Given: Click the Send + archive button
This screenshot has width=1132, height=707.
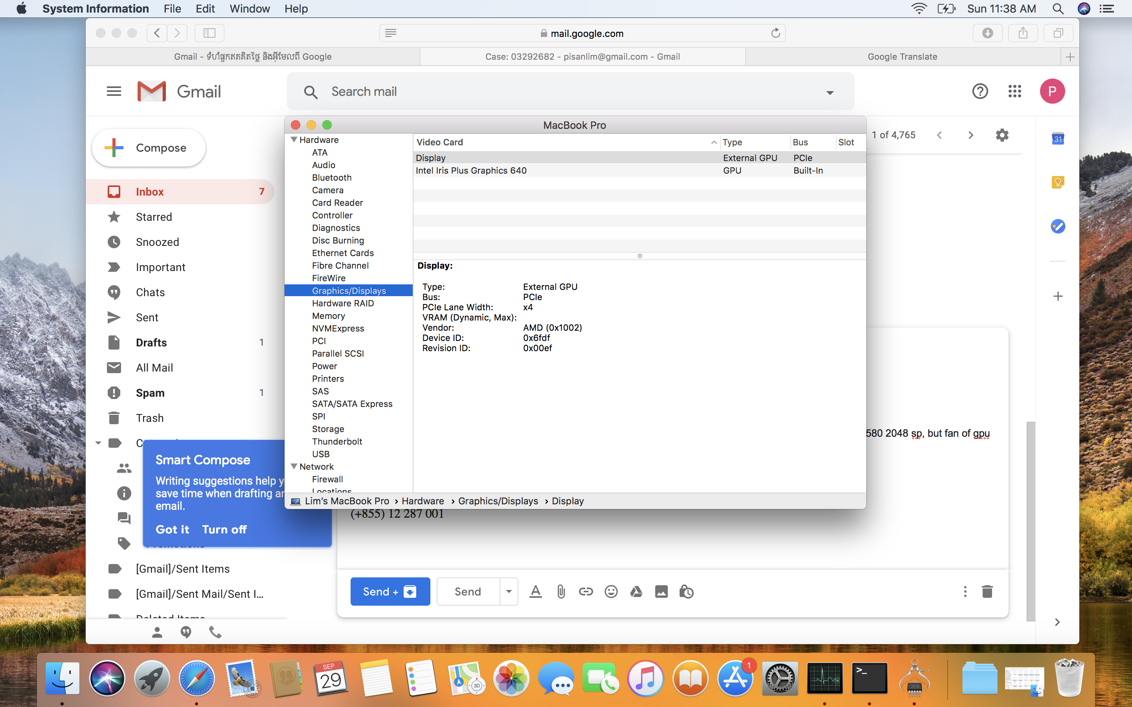Looking at the screenshot, I should pyautogui.click(x=390, y=592).
